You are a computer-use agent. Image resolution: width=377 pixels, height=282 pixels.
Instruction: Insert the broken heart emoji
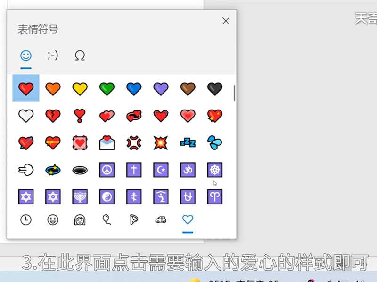(x=52, y=115)
